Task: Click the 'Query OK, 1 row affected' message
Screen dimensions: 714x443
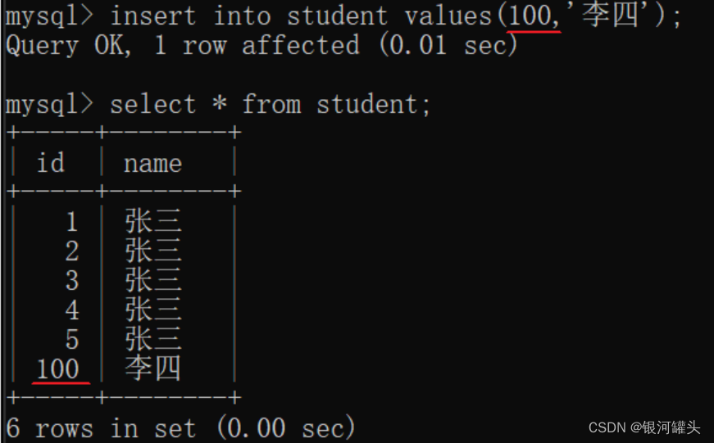Action: coord(261,46)
